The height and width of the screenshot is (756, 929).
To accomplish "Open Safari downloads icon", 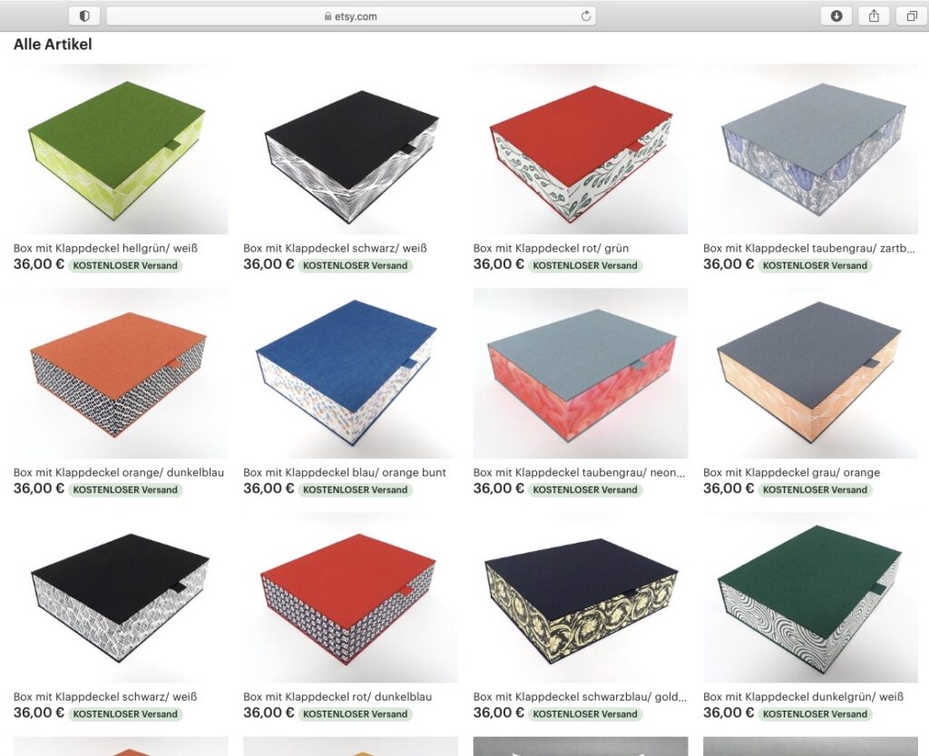I will click(836, 16).
